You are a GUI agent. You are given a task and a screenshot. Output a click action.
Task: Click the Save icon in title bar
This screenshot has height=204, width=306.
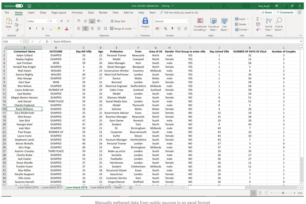click(29, 6)
